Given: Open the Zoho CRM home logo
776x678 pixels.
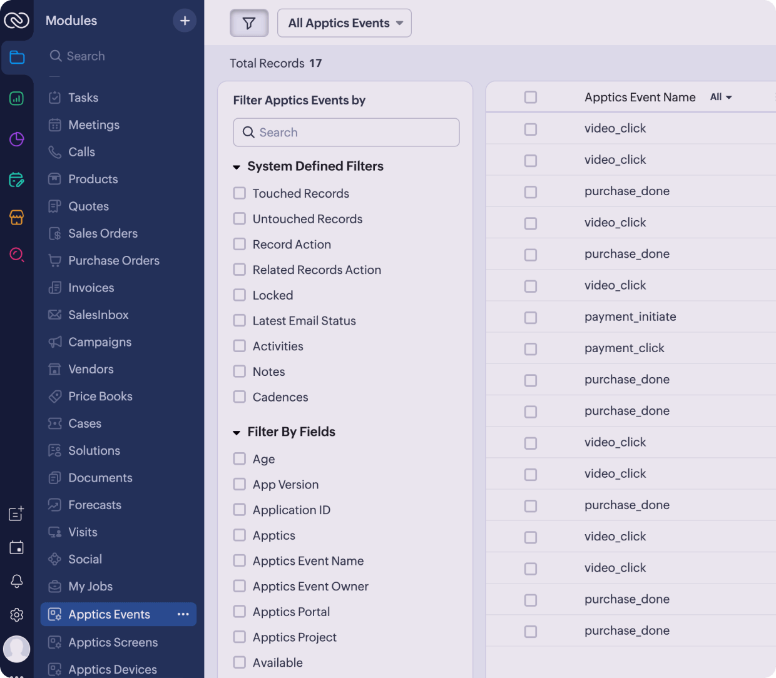Looking at the screenshot, I should point(17,20).
